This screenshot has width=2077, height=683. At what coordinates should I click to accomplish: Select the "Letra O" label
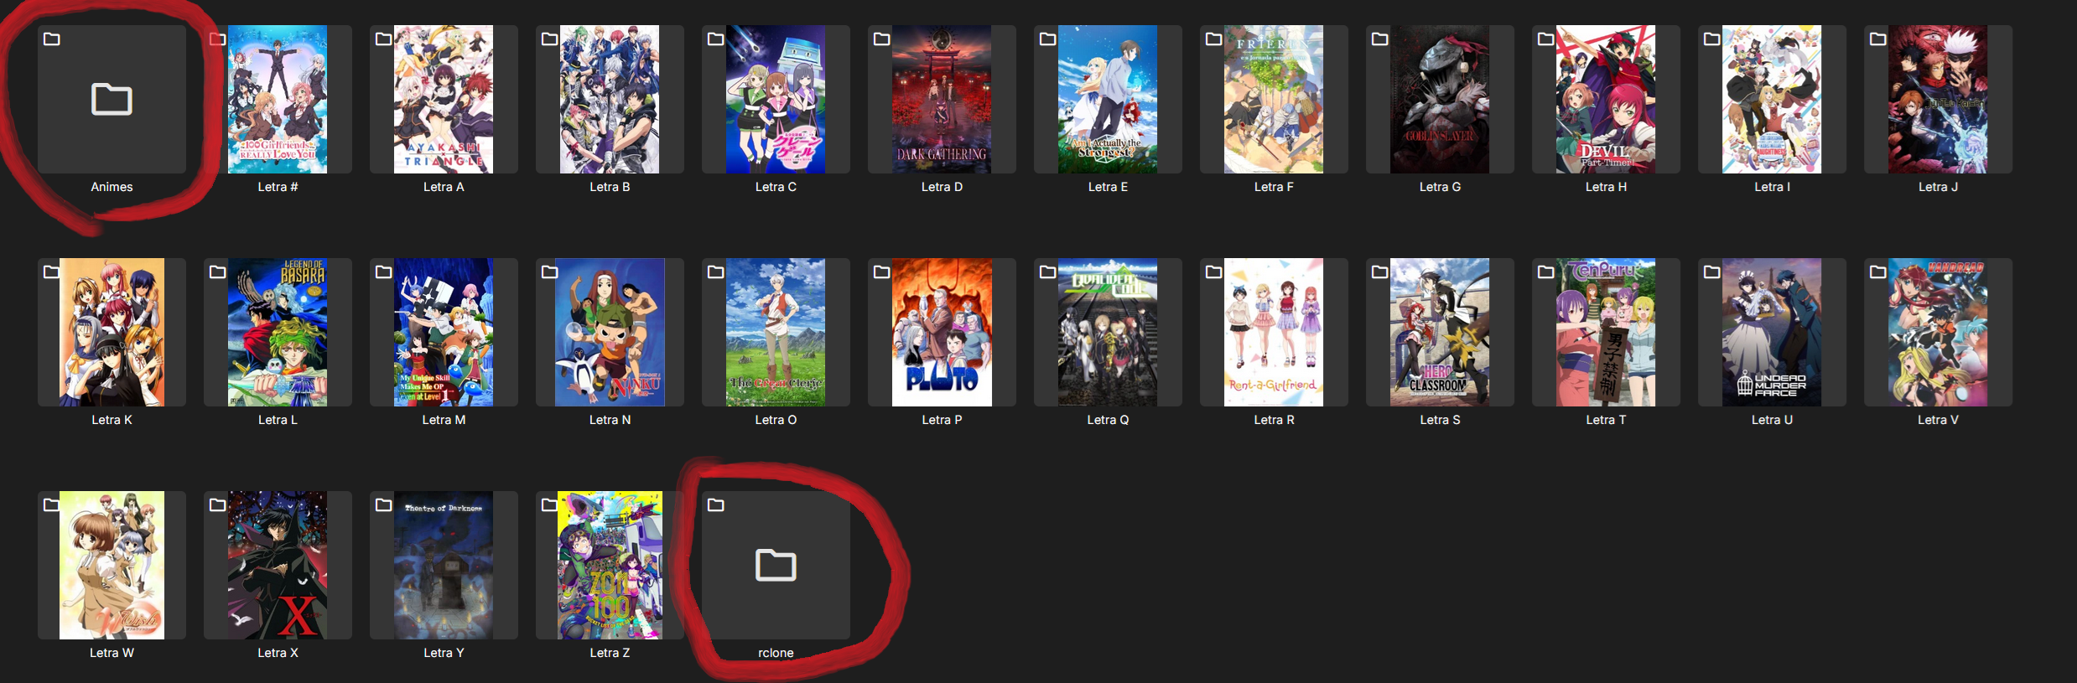pos(776,420)
